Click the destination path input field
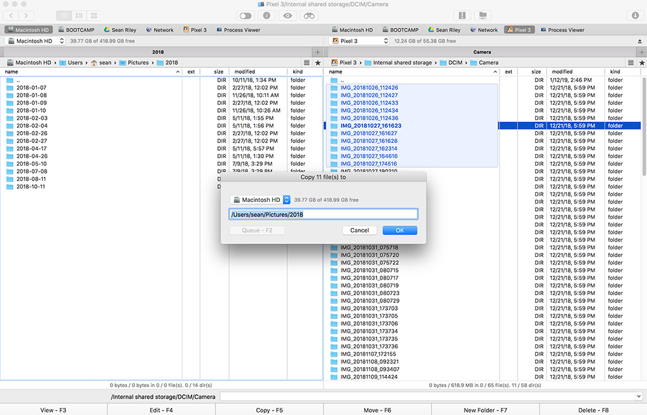 point(323,214)
